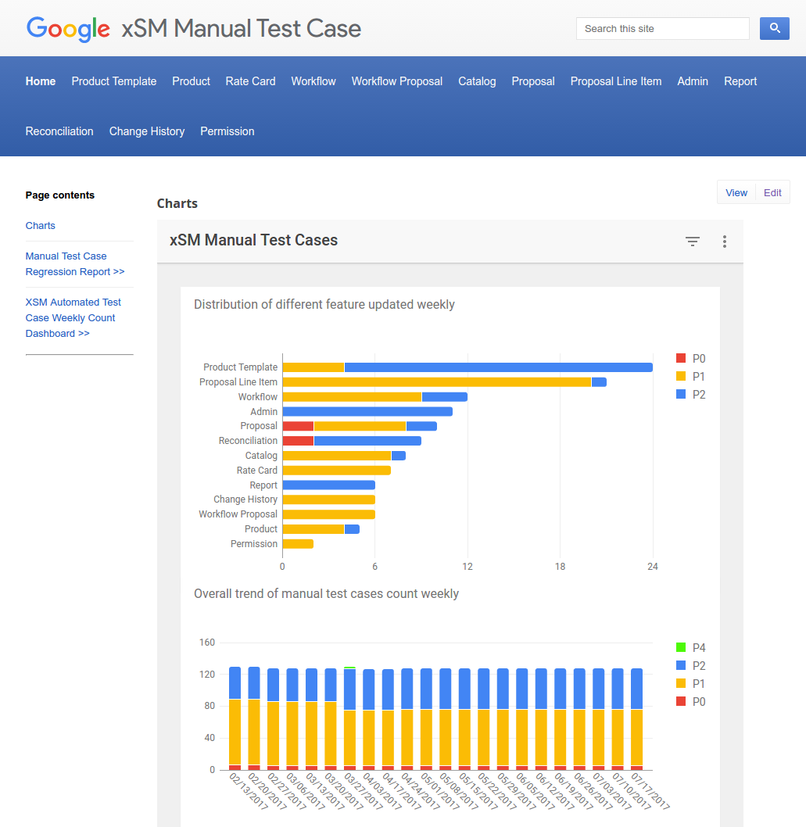The width and height of the screenshot is (806, 827).
Task: Open the Product Template menu item
Action: [114, 81]
